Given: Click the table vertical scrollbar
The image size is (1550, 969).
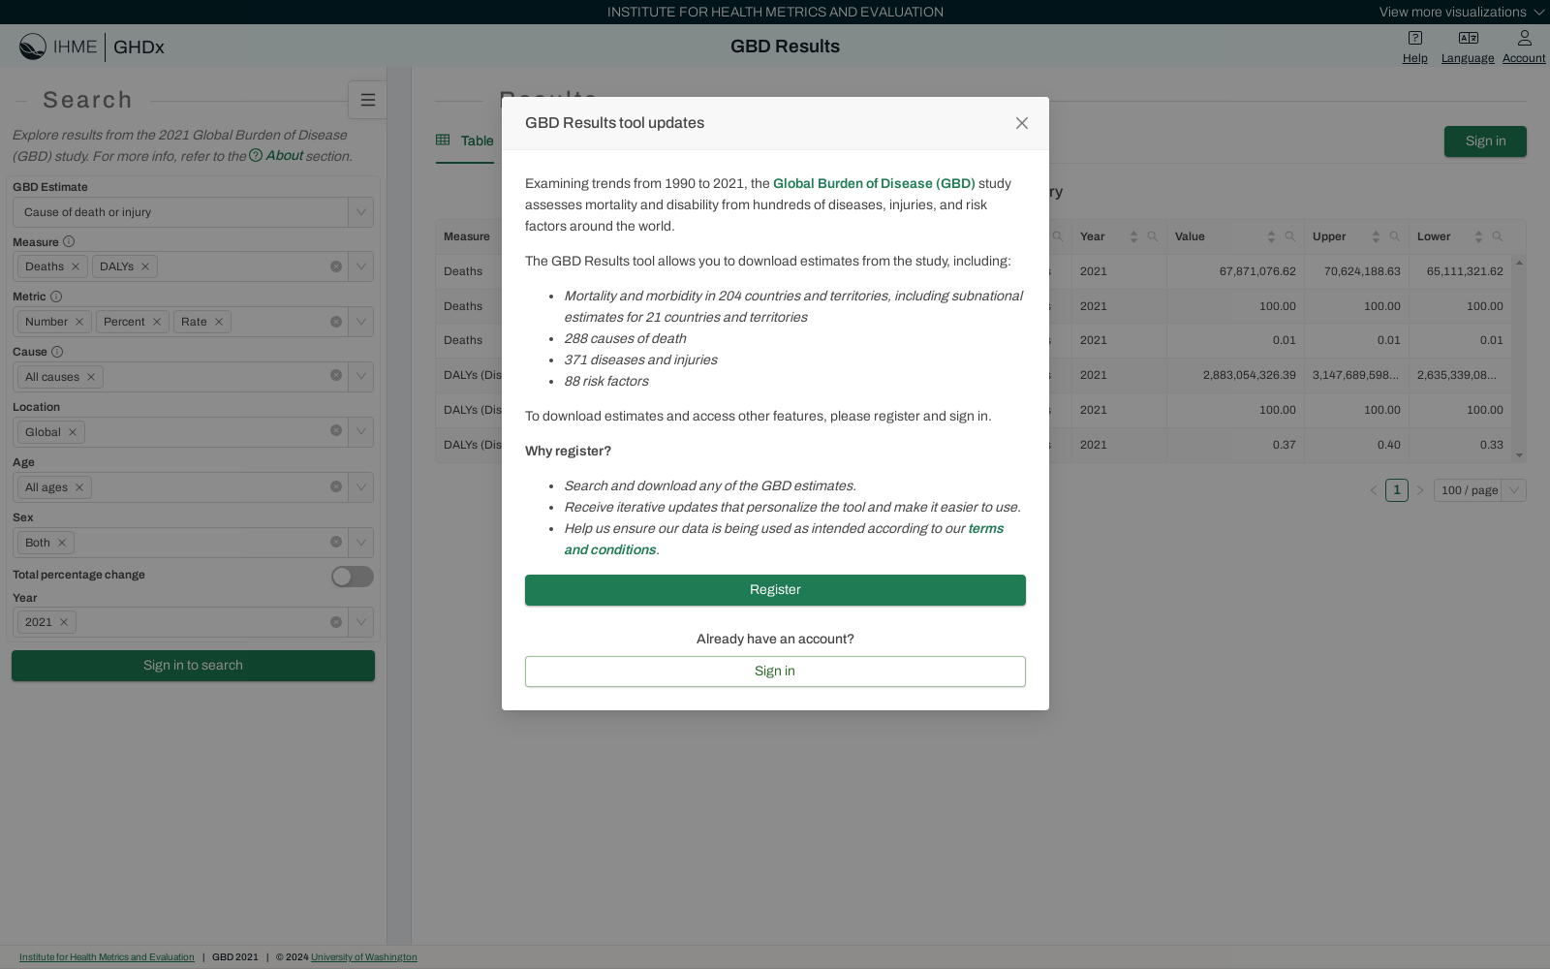Looking at the screenshot, I should point(1519,359).
